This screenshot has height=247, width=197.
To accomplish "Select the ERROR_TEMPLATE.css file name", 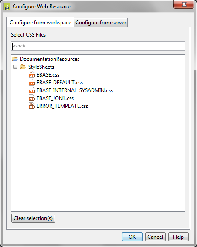I will pyautogui.click(x=62, y=106).
